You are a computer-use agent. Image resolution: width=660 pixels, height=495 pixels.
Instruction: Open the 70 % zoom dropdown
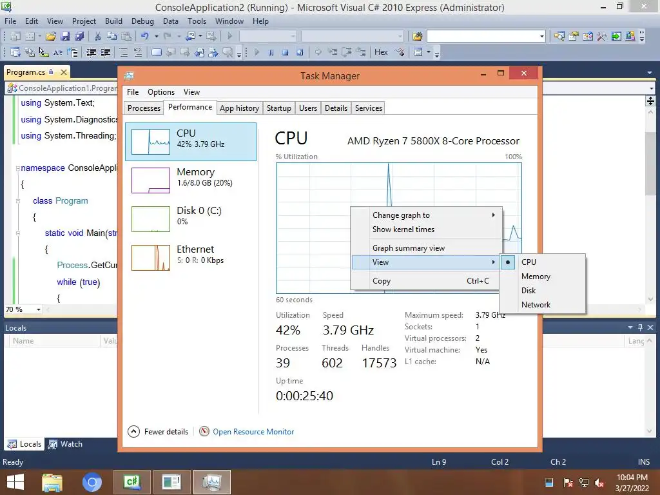tap(38, 309)
